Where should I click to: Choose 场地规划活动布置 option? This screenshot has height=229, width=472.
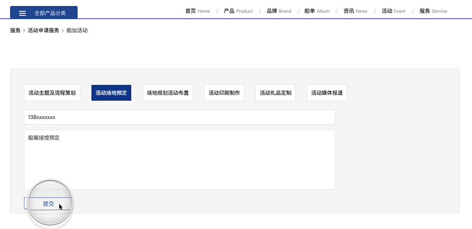point(168,93)
